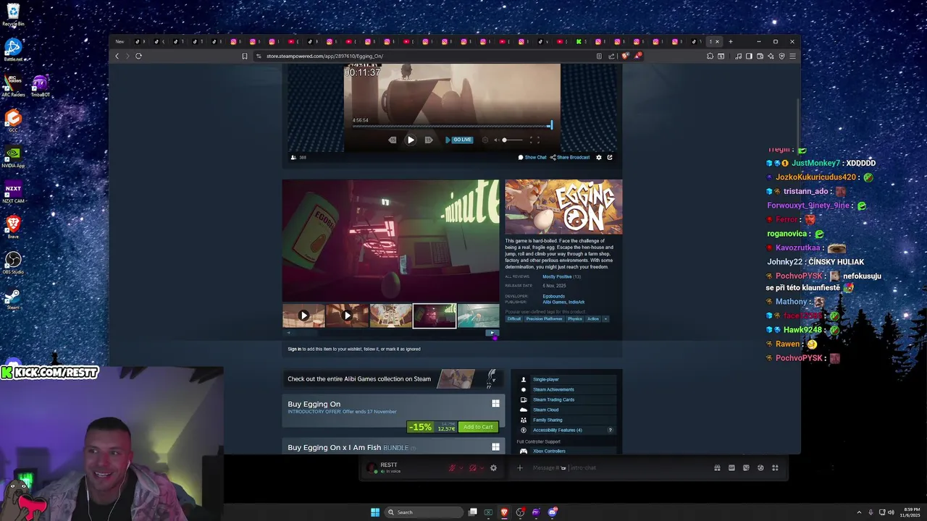Open the Discord gift icon
This screenshot has width=927, height=521.
[x=717, y=468]
